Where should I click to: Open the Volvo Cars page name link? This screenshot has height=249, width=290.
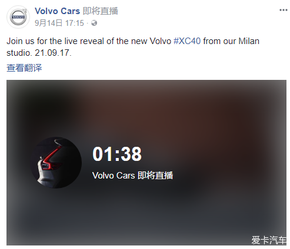(58, 11)
